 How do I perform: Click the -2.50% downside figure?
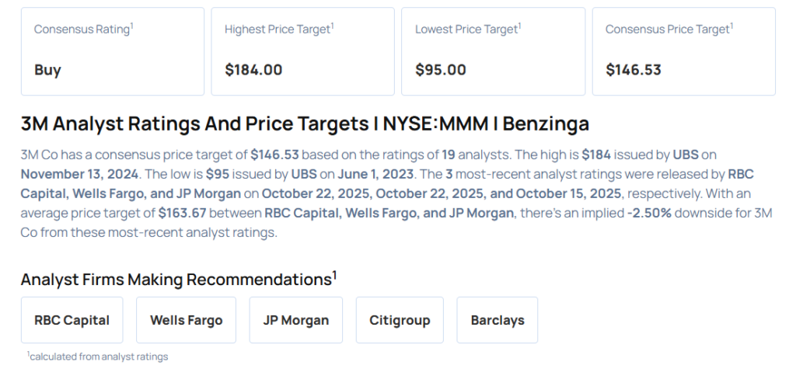(x=651, y=213)
